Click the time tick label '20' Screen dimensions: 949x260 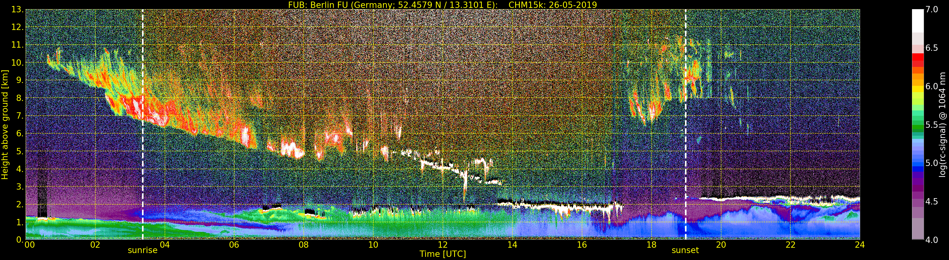pyautogui.click(x=721, y=245)
